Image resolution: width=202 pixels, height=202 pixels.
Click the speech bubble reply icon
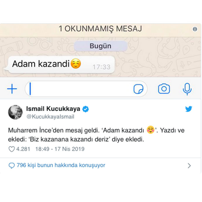[12, 165]
